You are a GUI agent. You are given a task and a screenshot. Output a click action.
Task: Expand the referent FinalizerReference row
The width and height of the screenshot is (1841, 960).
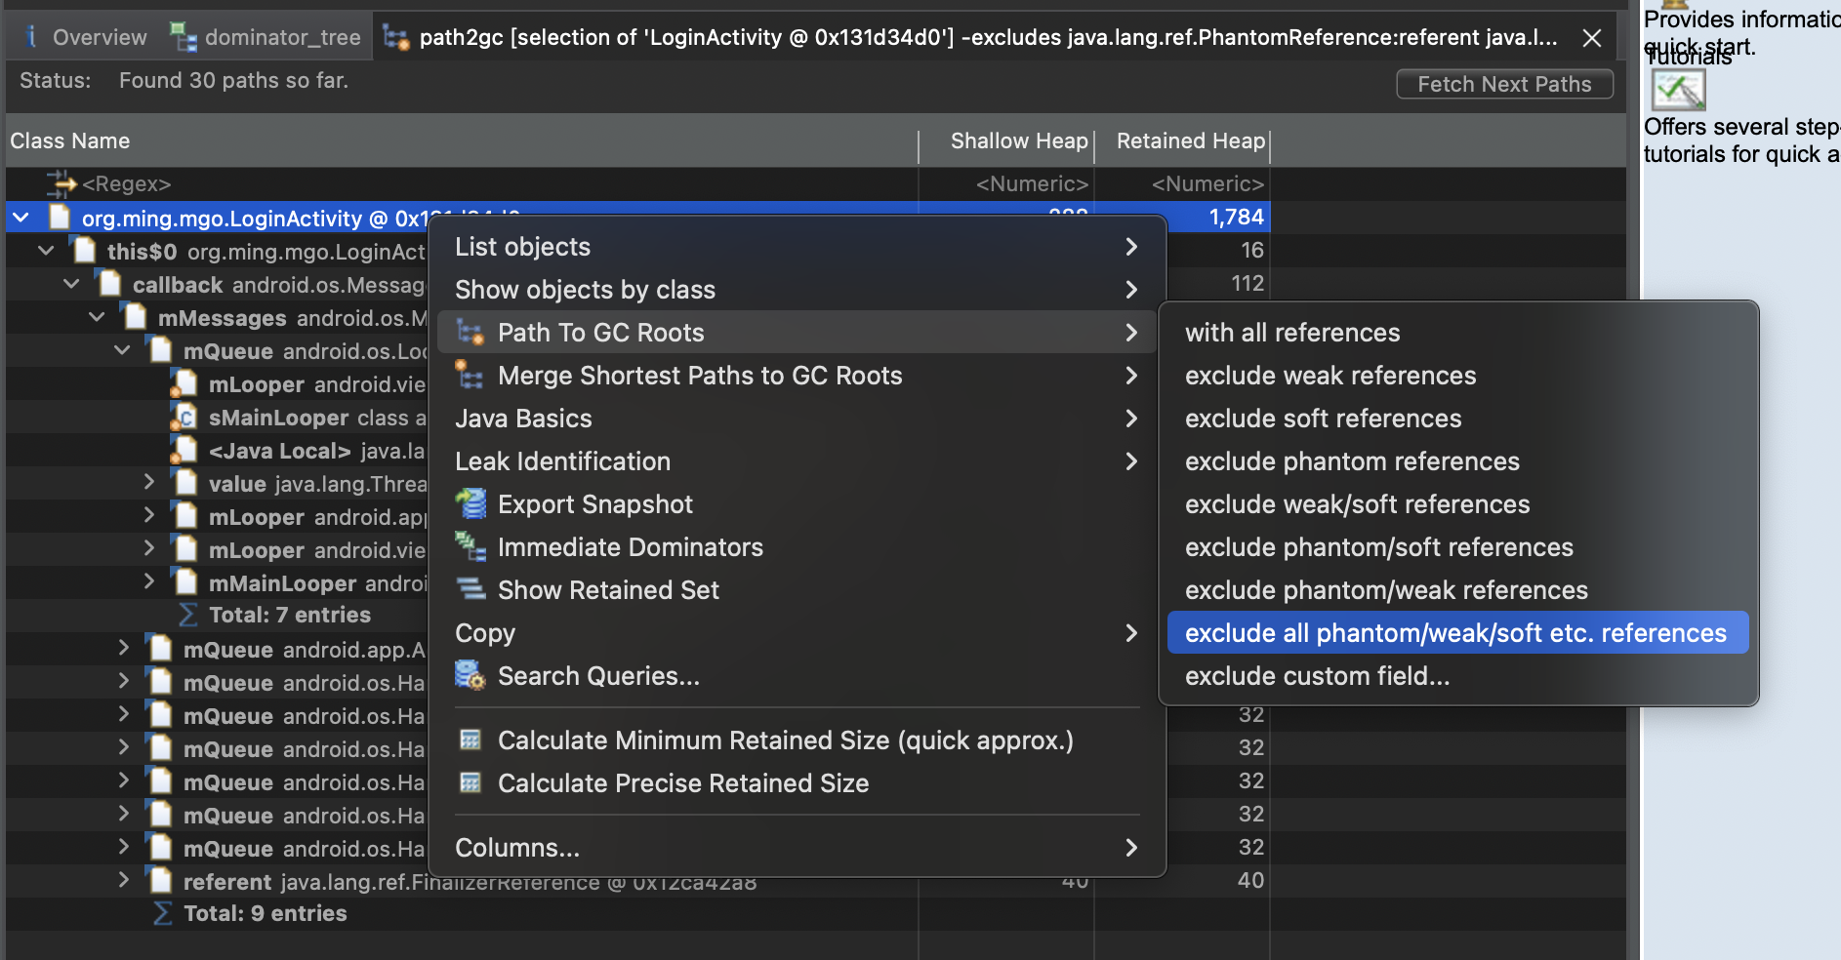click(x=123, y=881)
